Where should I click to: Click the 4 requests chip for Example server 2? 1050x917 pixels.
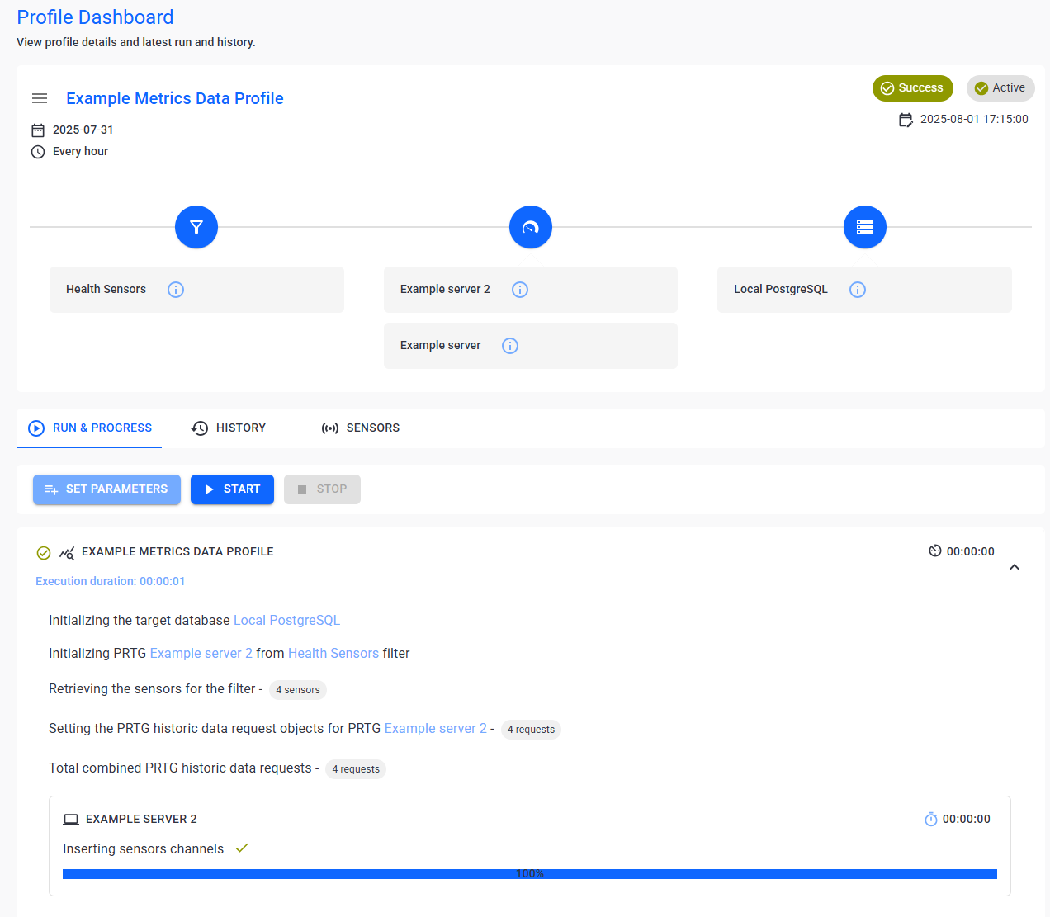pyautogui.click(x=531, y=730)
